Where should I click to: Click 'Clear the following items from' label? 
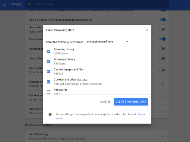click(x=65, y=42)
